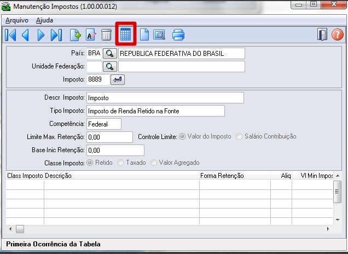
Task: Click horizontal scrollbar left arrow
Action: click(x=10, y=229)
